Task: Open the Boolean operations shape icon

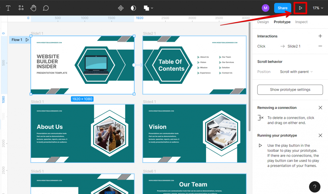Action: point(146,8)
